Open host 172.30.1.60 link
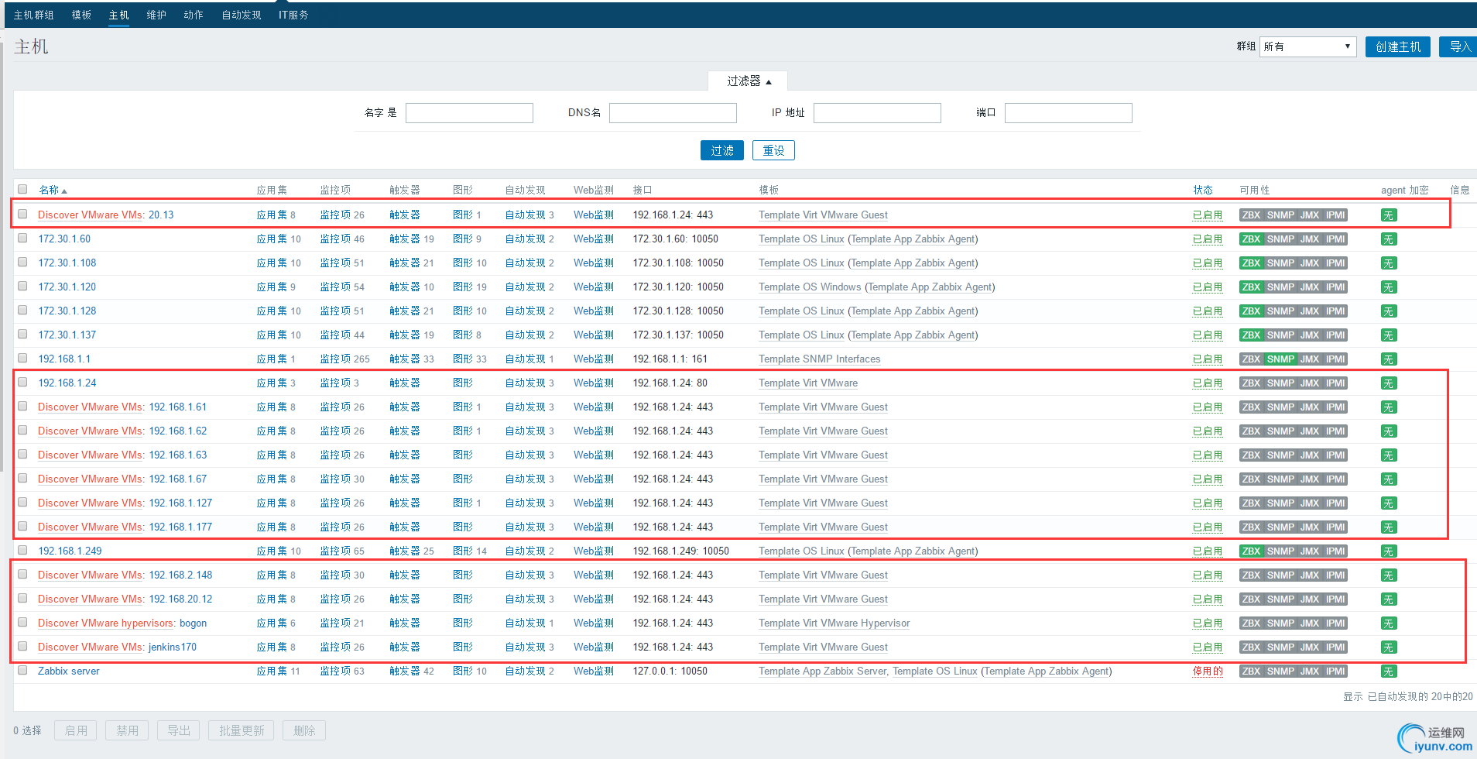This screenshot has height=759, width=1477. point(64,239)
